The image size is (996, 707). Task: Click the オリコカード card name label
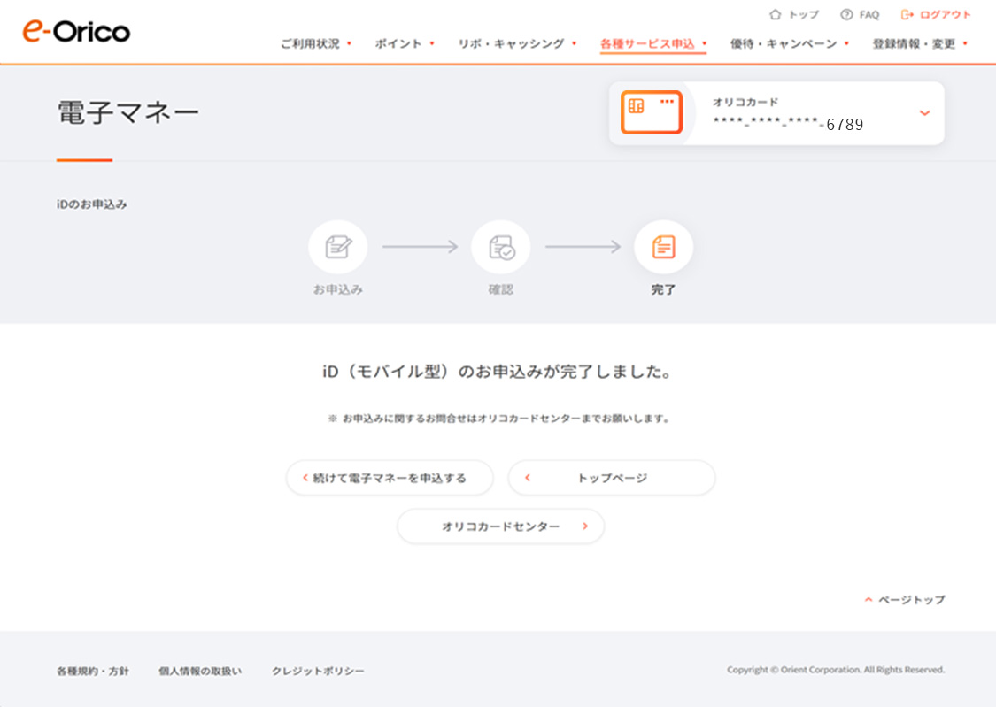(x=745, y=102)
